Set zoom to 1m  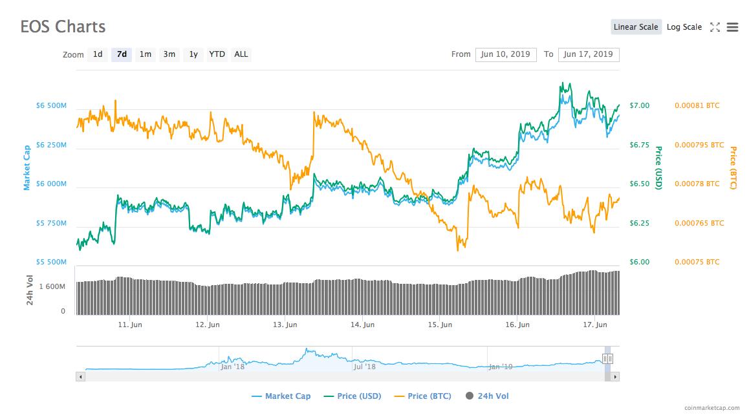coord(146,54)
